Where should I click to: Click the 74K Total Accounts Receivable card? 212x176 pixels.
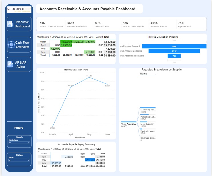coord(51,24)
